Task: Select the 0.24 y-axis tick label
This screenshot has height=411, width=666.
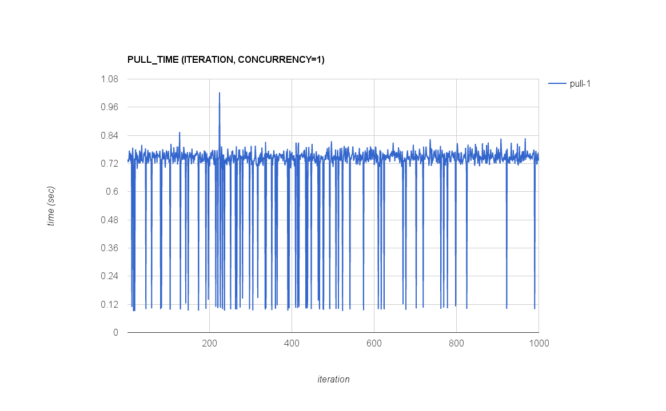Action: (109, 276)
